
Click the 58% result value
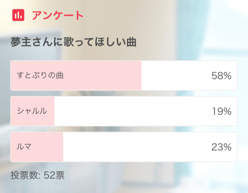[221, 76]
